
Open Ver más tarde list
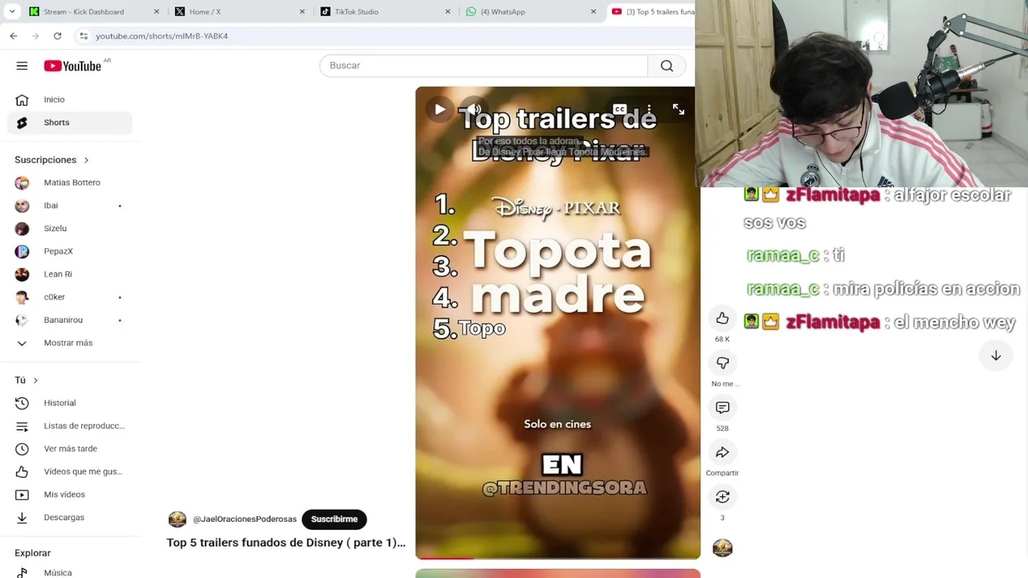tap(70, 449)
